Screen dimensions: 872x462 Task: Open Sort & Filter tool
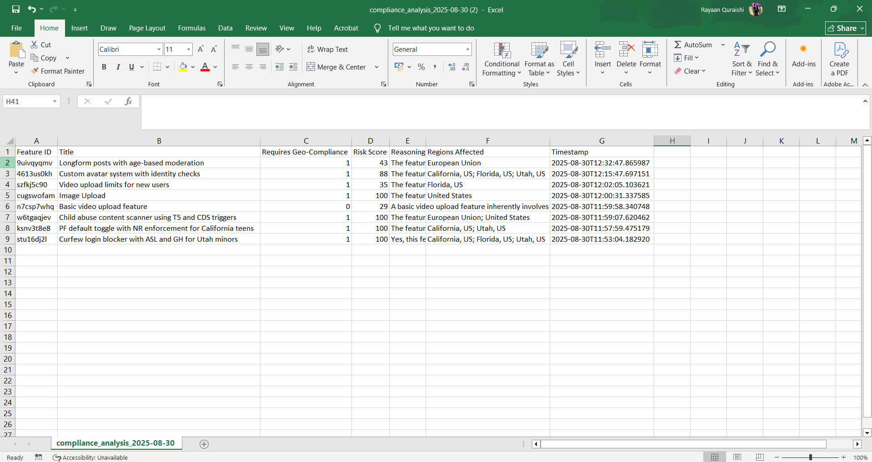point(742,60)
